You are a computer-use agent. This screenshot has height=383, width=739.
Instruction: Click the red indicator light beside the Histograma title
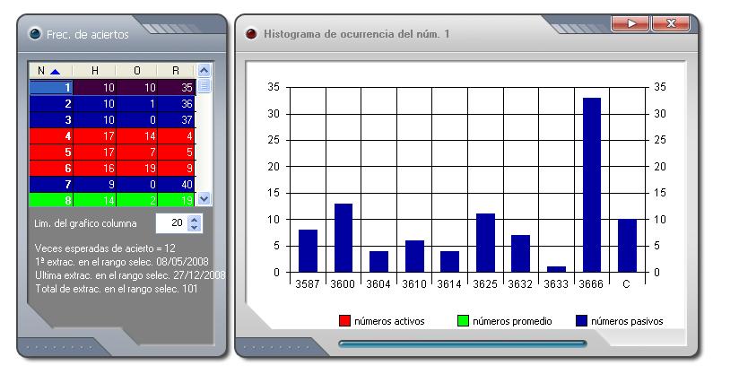coord(251,34)
